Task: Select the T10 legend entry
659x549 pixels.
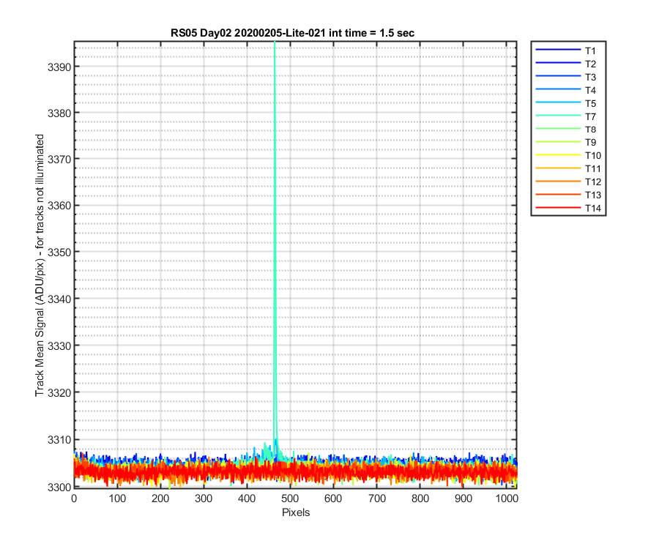Action: [568, 155]
